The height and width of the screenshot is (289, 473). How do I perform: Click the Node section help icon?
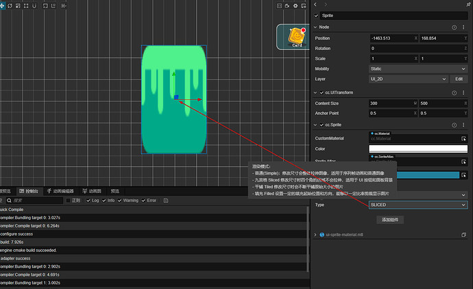pyautogui.click(x=454, y=27)
